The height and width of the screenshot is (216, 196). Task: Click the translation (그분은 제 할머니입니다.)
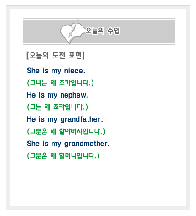[x=63, y=156]
